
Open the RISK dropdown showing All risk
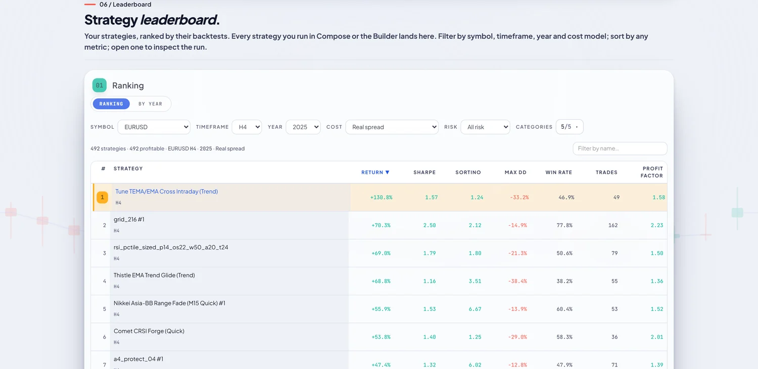tap(485, 127)
